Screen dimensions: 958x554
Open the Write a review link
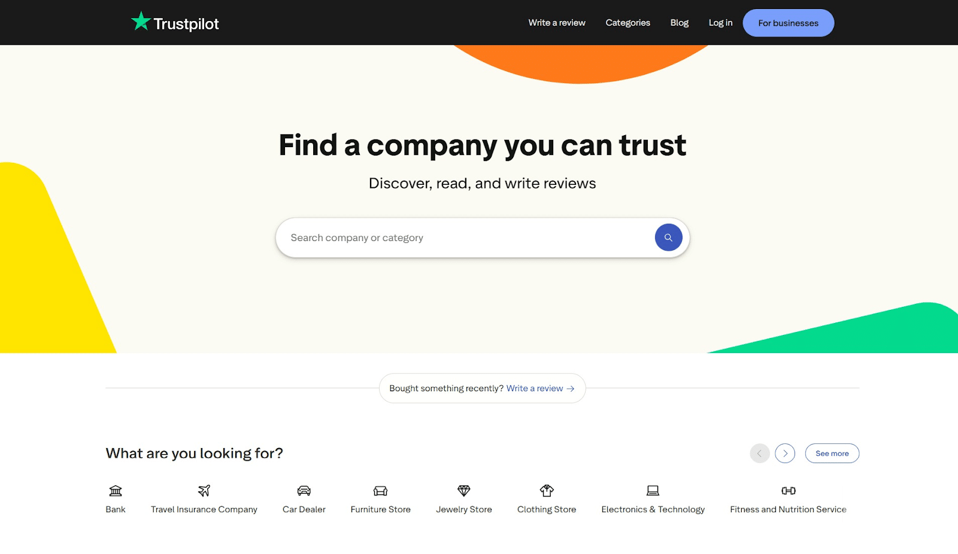tap(556, 22)
